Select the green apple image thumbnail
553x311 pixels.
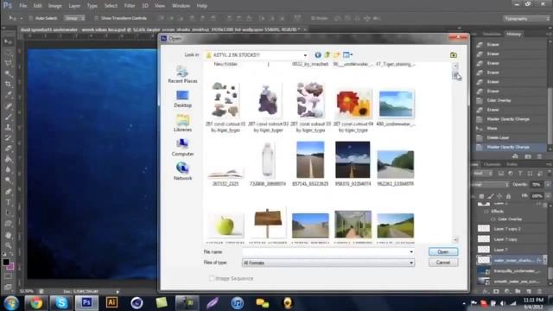point(226,225)
